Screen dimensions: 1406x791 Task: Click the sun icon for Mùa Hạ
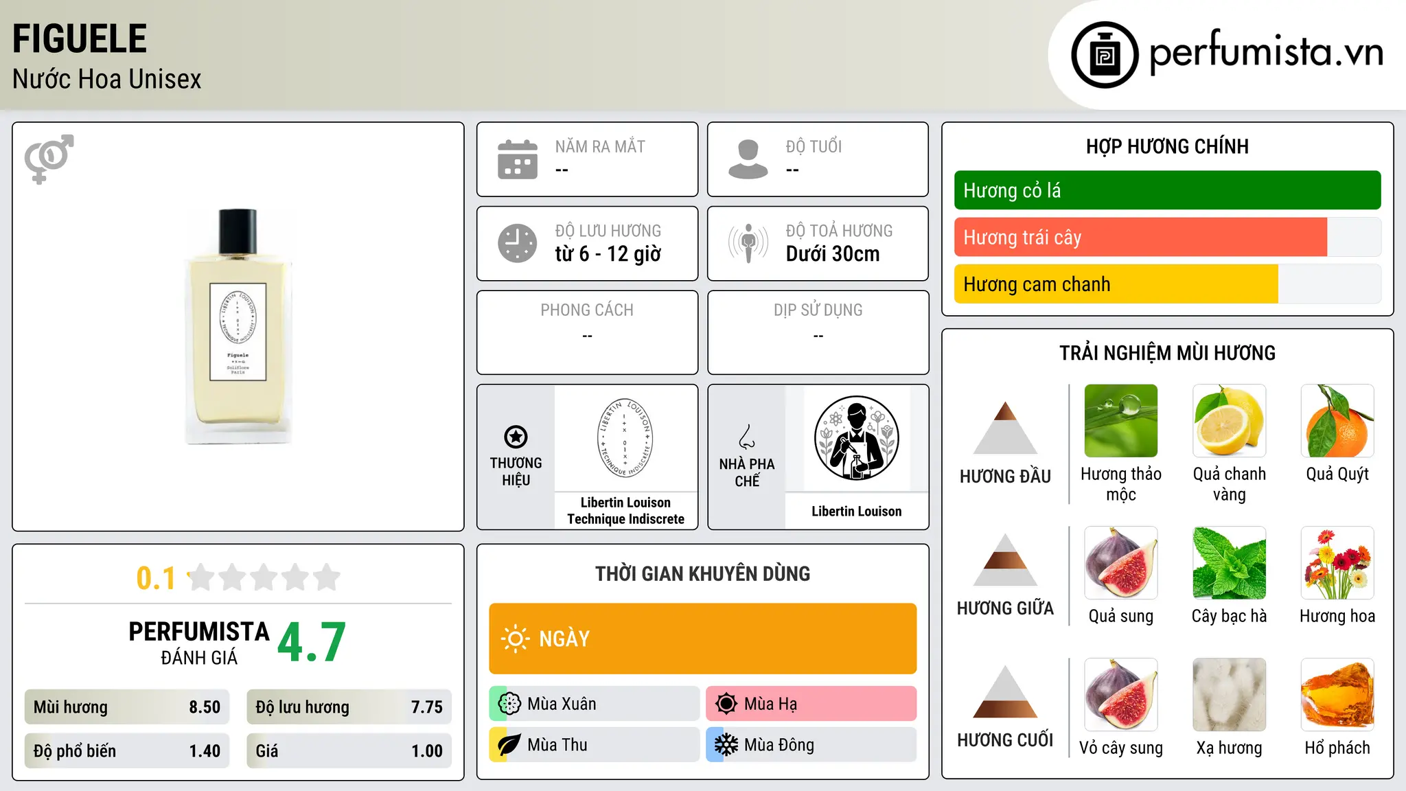[x=726, y=704]
